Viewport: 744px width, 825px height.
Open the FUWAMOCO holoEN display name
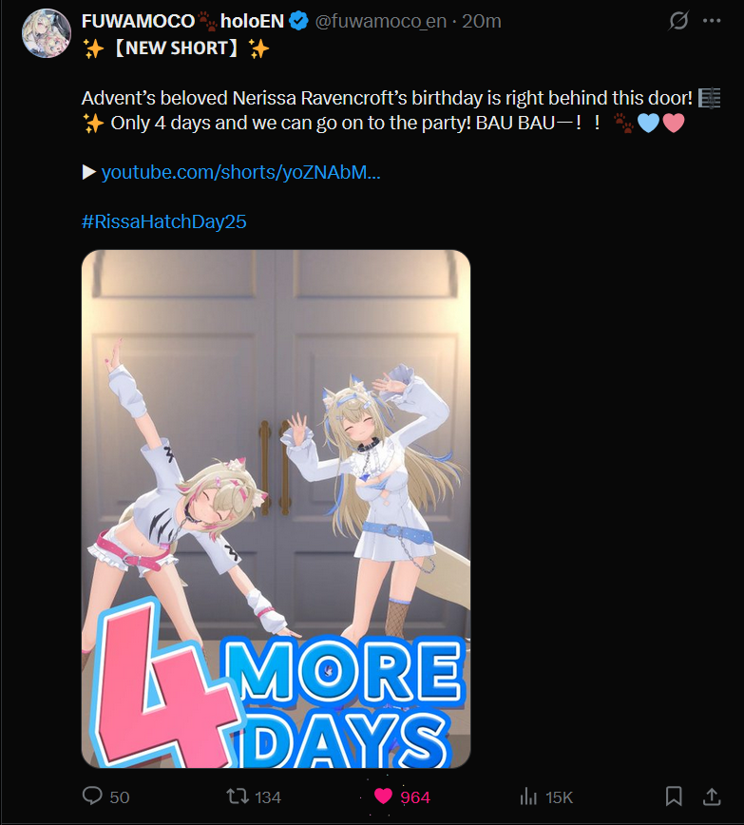182,21
